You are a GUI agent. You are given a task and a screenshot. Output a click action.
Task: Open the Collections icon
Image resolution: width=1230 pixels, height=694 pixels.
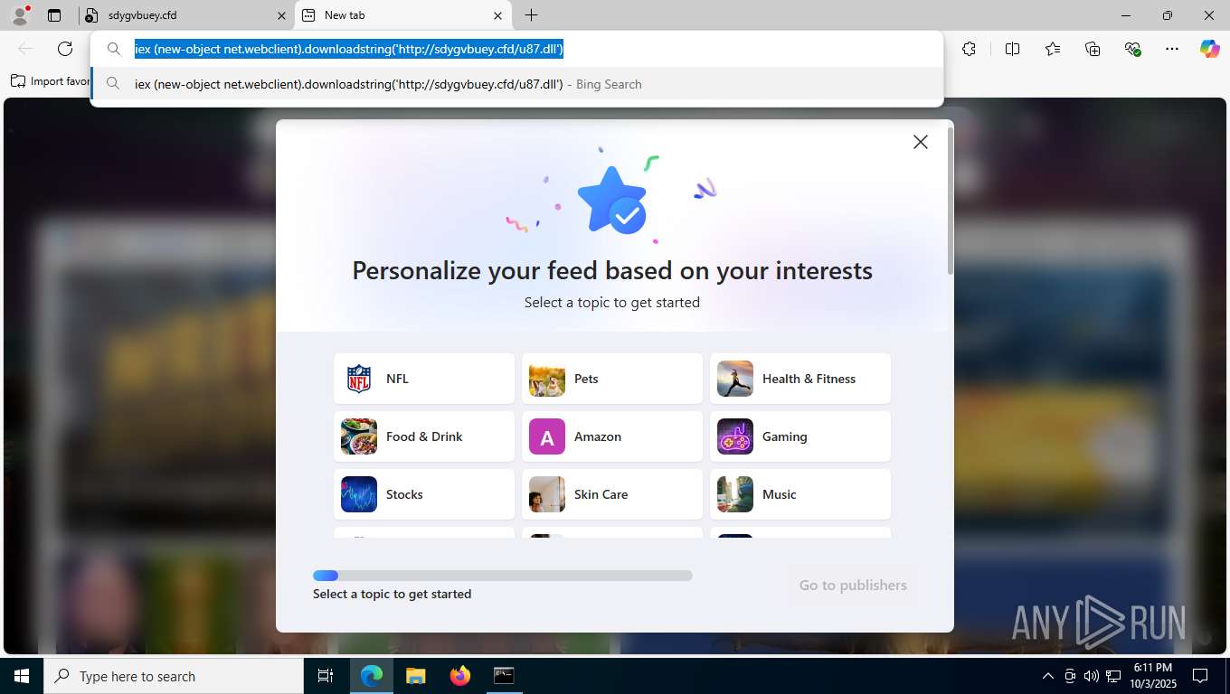point(1093,49)
